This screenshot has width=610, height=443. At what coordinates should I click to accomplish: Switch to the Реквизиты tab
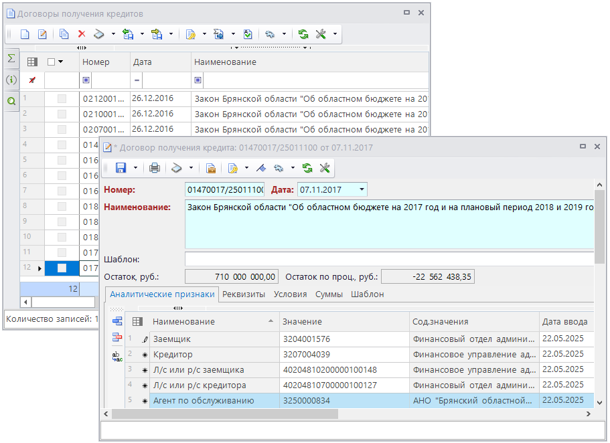pyautogui.click(x=244, y=294)
